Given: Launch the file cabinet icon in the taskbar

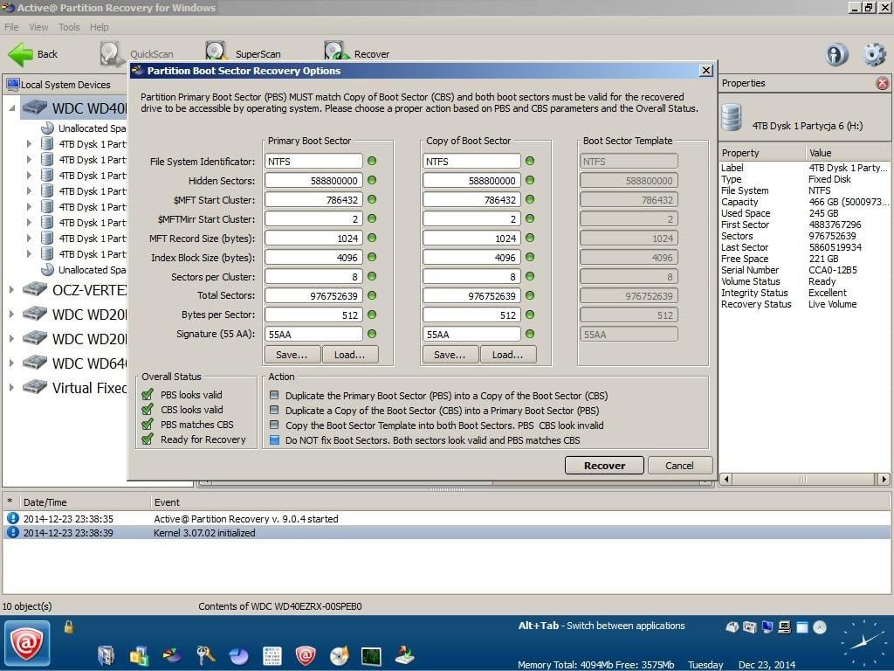Looking at the screenshot, I should 106,655.
